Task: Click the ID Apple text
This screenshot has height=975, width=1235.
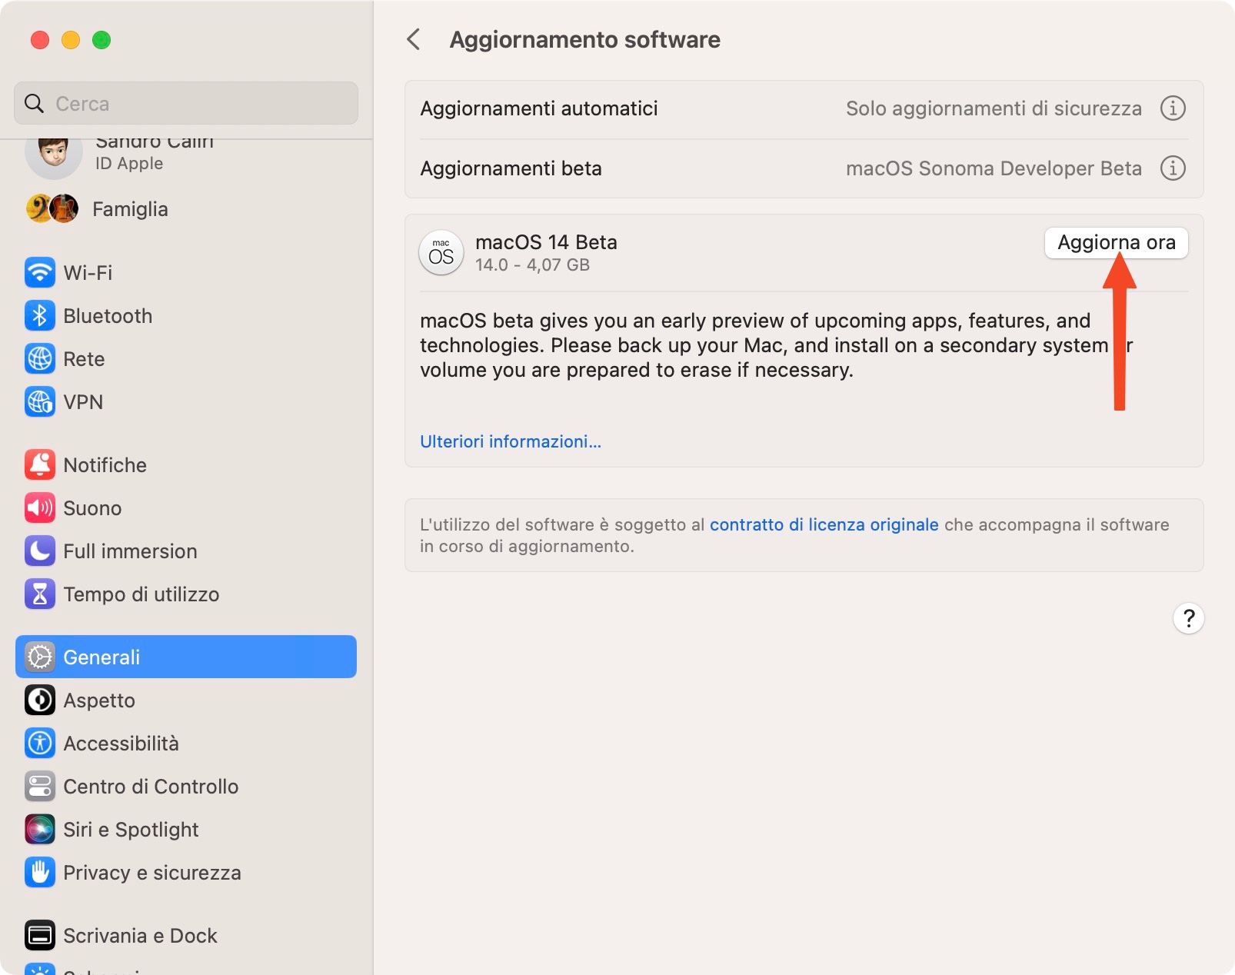Action: [x=129, y=163]
